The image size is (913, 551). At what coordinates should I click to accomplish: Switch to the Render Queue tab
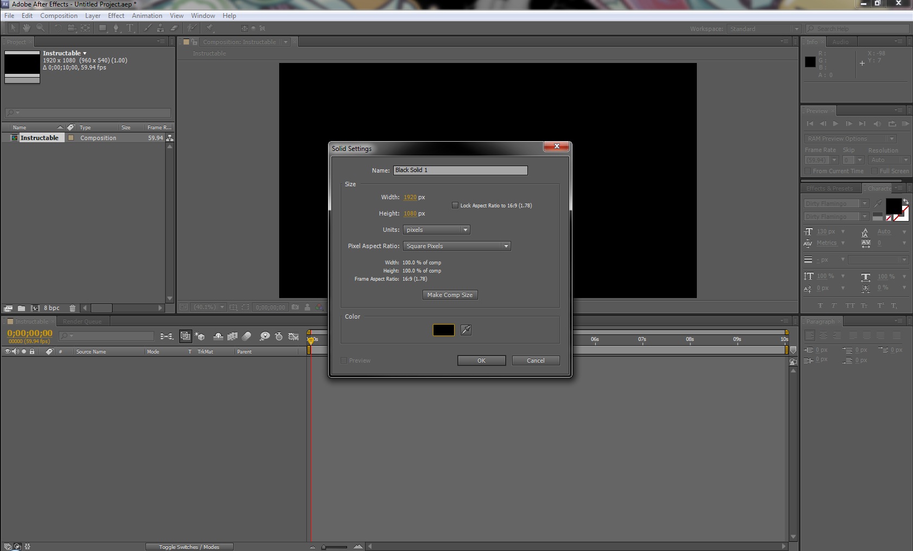coord(82,321)
